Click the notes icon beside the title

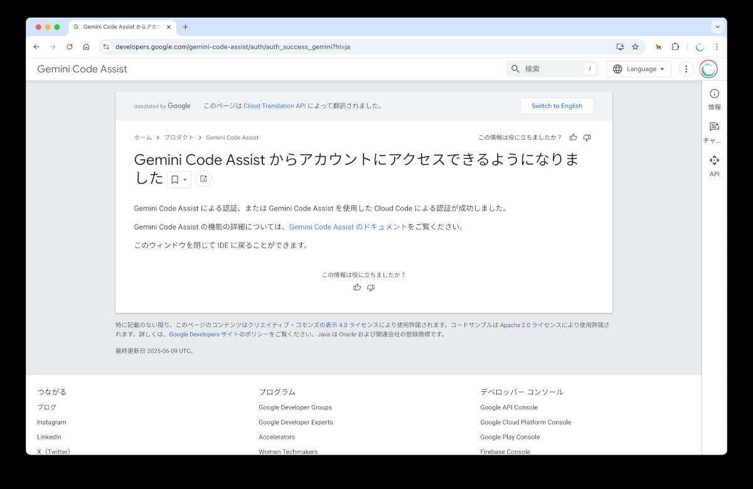click(203, 179)
